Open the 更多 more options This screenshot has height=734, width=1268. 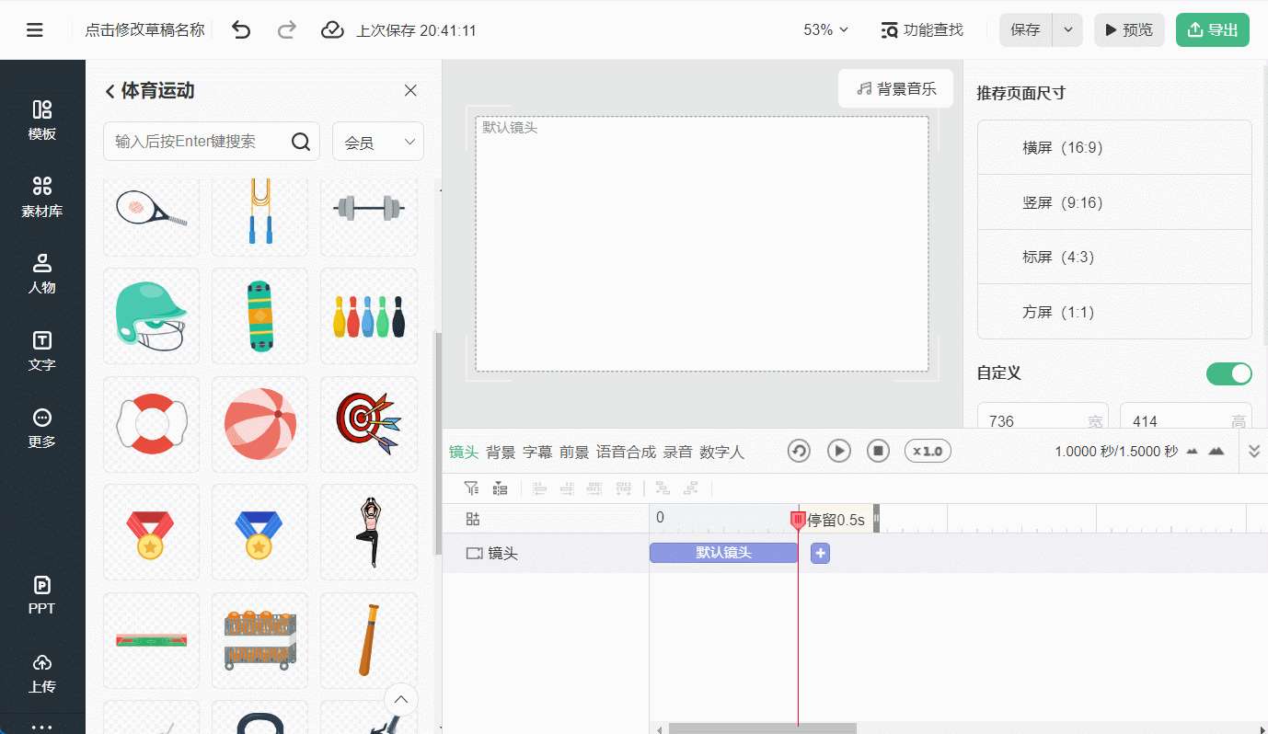(x=42, y=429)
